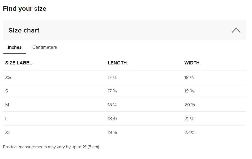
Task: Click the product measurements disclaimer text
Action: [51, 147]
